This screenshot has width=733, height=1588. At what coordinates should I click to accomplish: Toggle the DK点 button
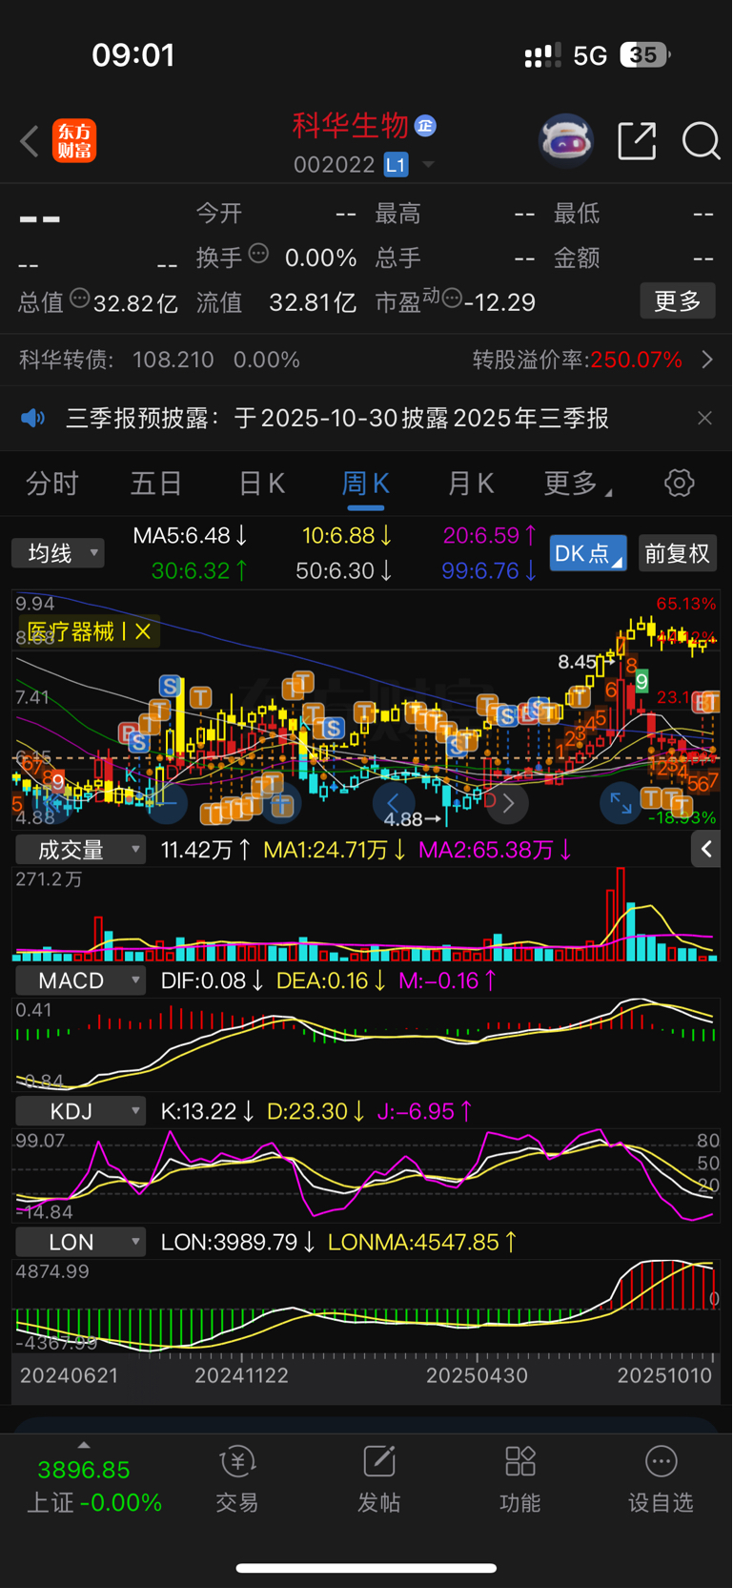click(588, 553)
